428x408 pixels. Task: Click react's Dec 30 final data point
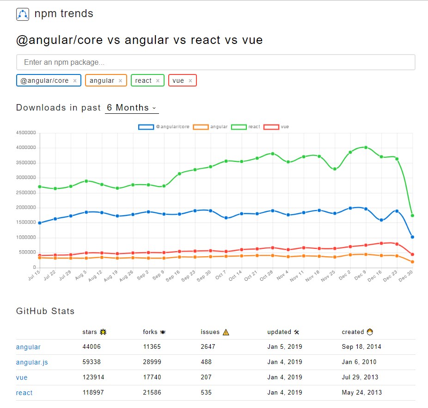(412, 216)
